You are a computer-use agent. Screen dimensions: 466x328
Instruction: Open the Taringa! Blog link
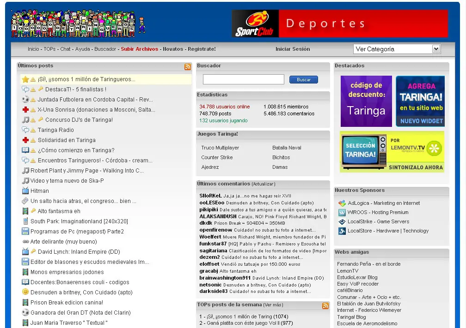pos(351,317)
